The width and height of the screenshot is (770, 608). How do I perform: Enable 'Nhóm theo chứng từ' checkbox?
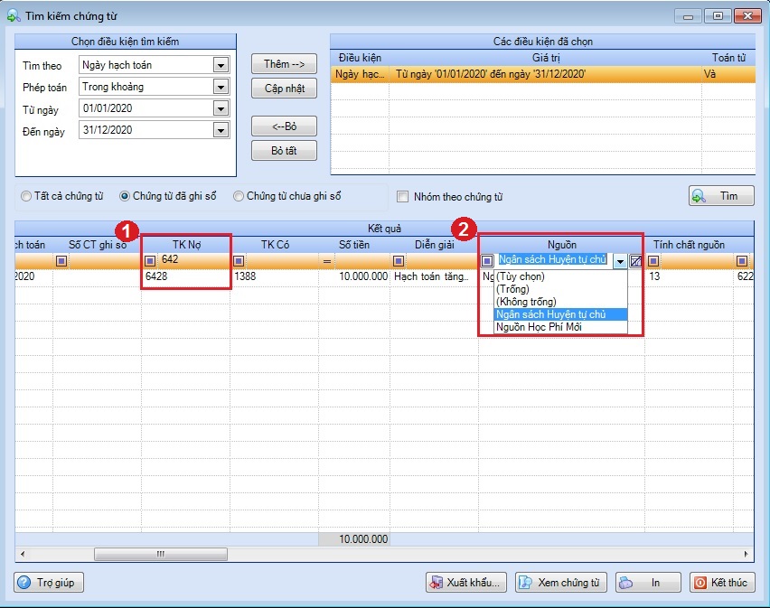click(x=403, y=197)
